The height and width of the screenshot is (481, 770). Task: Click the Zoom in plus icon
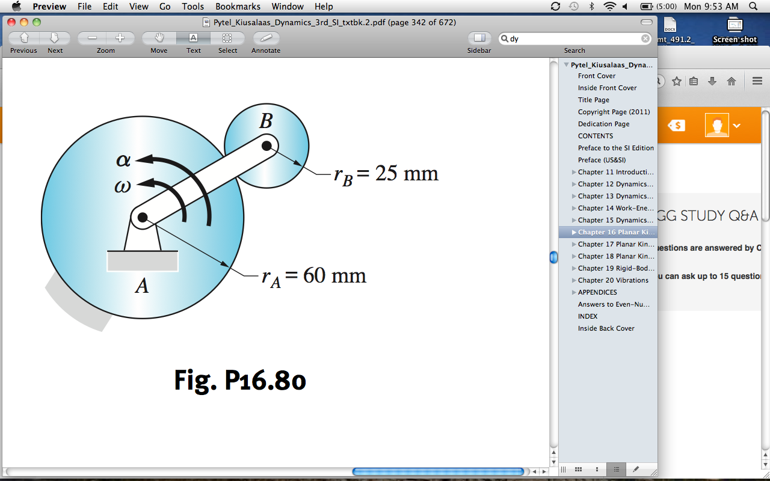120,37
